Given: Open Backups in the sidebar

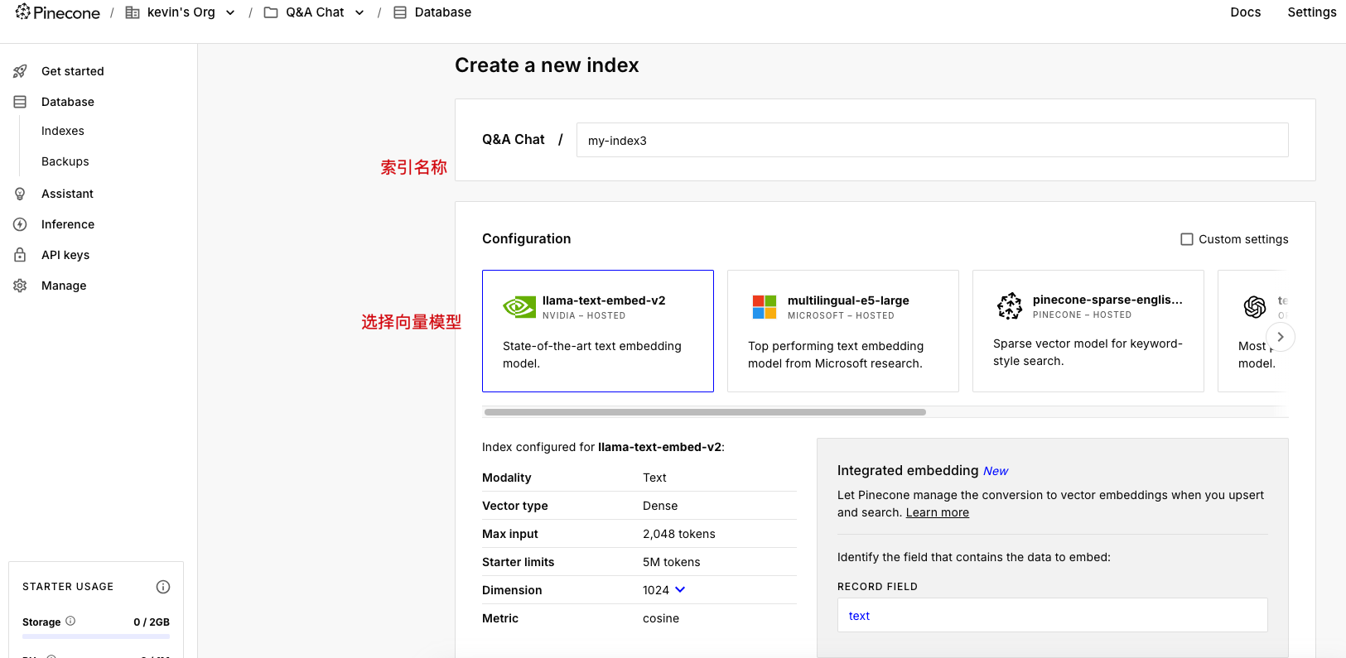Looking at the screenshot, I should pos(65,161).
